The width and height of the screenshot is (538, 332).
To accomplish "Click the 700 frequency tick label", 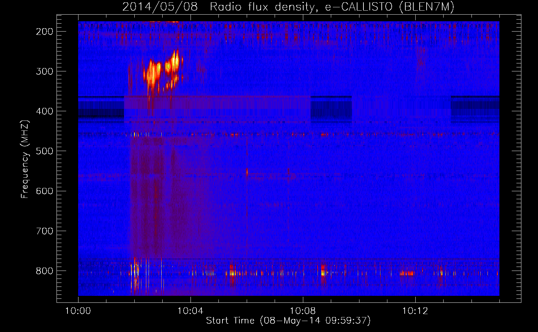I will tap(45, 231).
